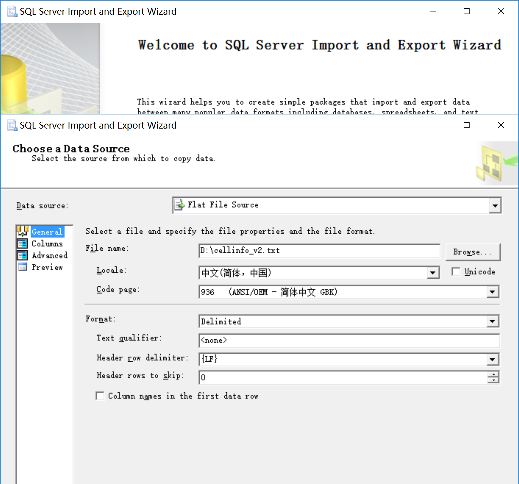Minimize the Choose a Data Source window
This screenshot has height=484, width=519.
pyautogui.click(x=433, y=125)
